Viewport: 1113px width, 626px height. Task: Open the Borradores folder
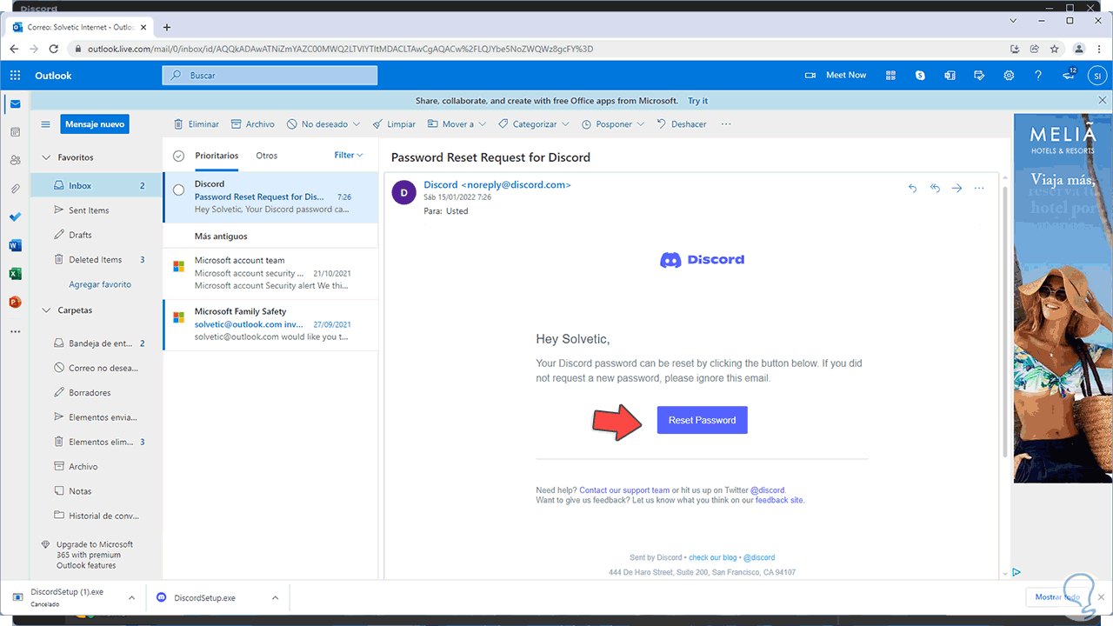[x=97, y=393]
